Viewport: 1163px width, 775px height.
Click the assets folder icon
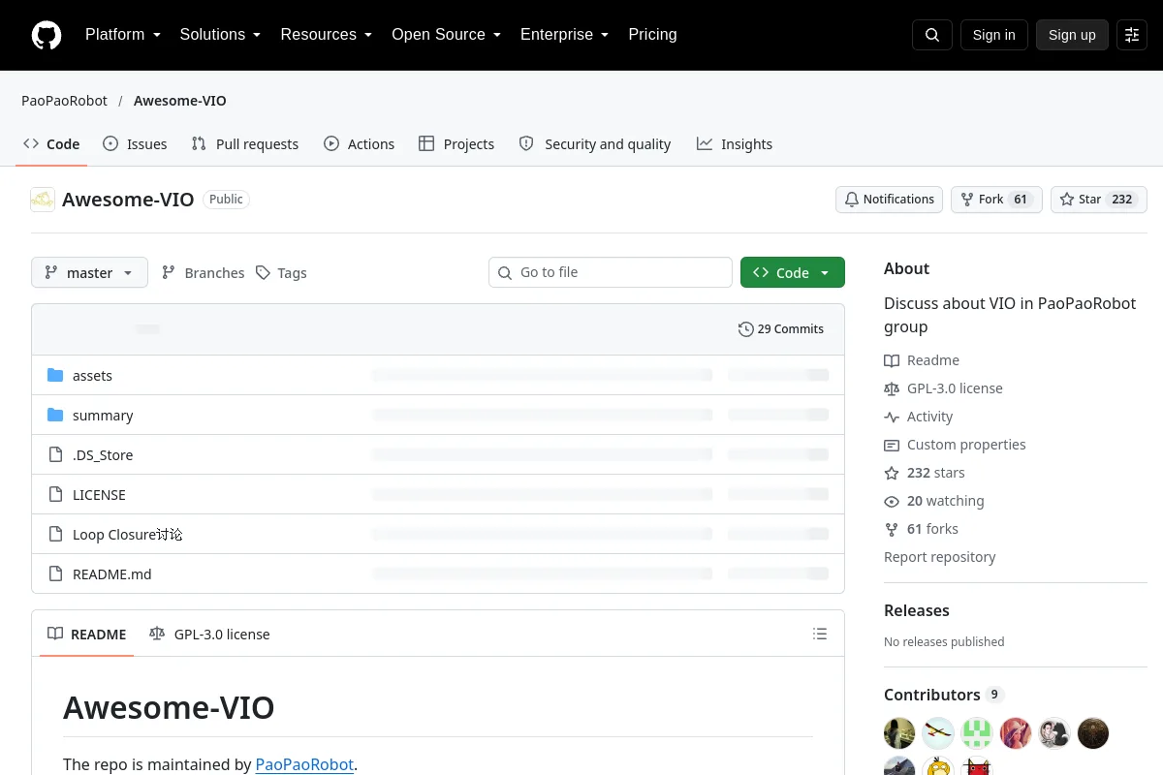[55, 376]
